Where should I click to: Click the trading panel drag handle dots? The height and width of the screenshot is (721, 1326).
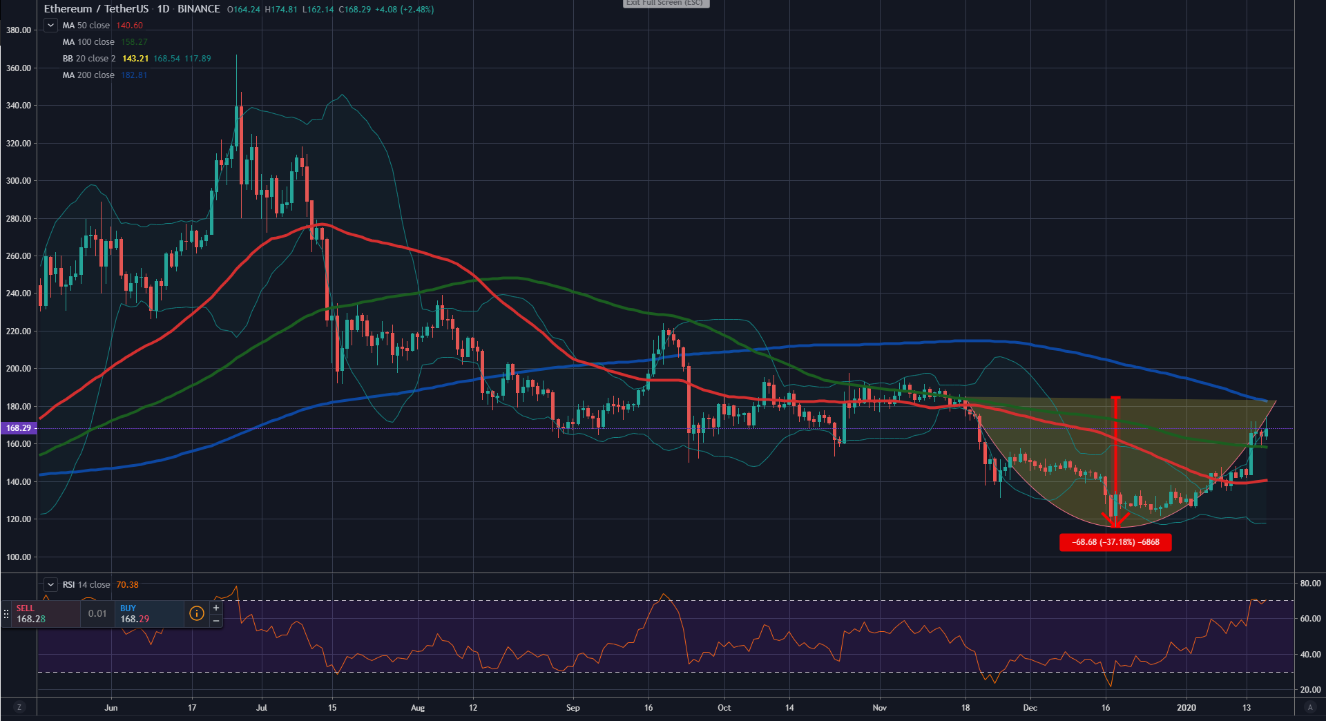click(6, 613)
